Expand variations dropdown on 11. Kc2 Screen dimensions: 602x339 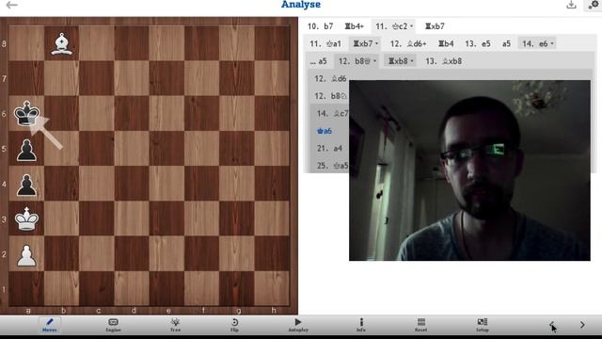click(x=412, y=26)
